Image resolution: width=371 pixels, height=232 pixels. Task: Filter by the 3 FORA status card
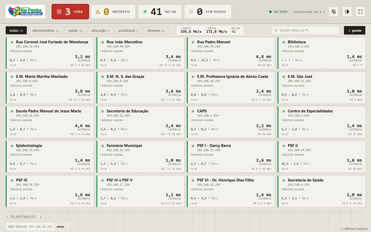coord(70,12)
